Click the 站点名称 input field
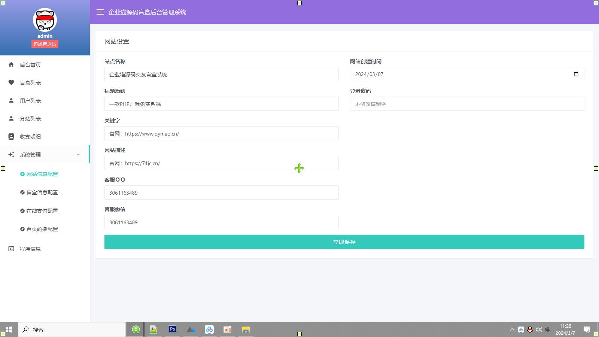Screen dimensions: 599x337 (x=221, y=75)
